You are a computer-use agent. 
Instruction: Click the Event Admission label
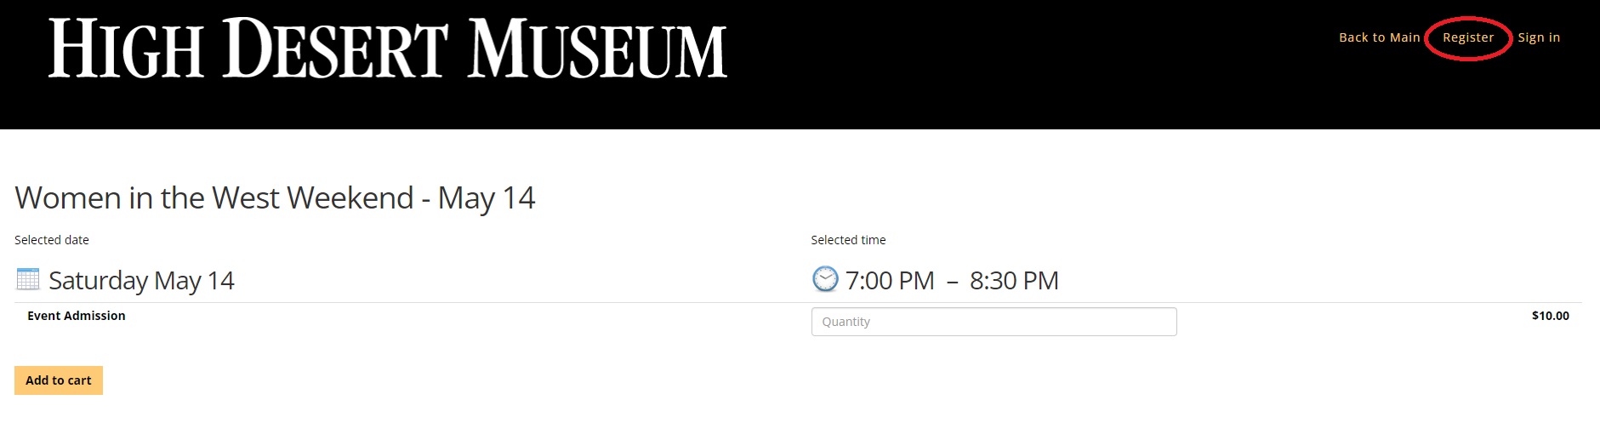(77, 316)
